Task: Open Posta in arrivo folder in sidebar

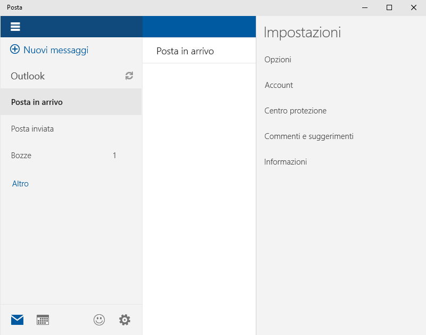Action: 37,102
